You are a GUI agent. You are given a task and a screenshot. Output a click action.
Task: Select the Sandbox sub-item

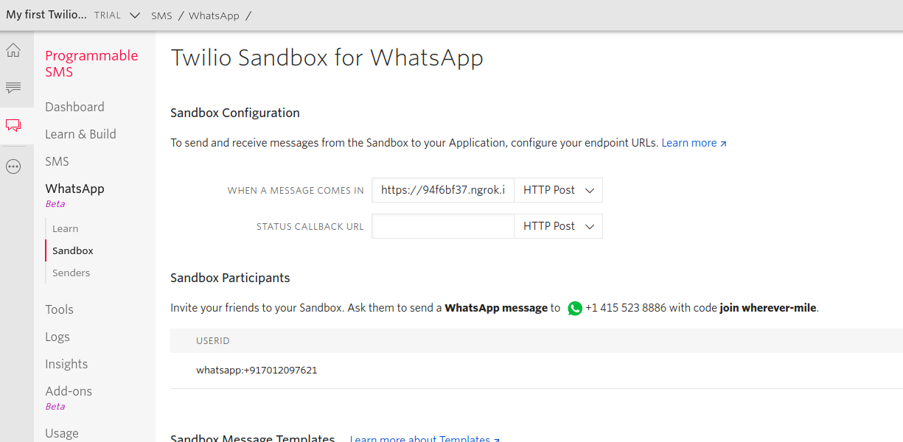(x=72, y=250)
